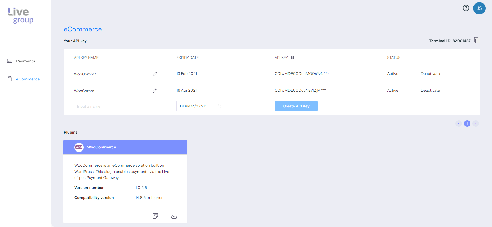This screenshot has height=227, width=492.
Task: Click the Payments card icon in sidebar
Action: (10, 61)
